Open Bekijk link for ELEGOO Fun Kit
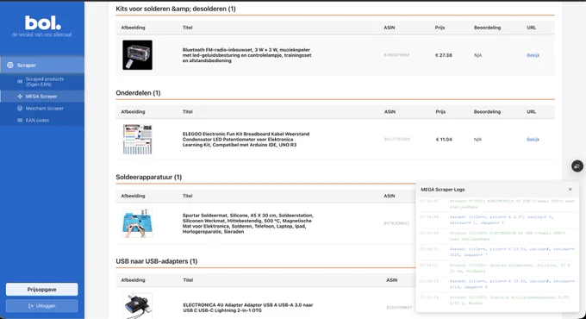Image resolution: width=586 pixels, height=319 pixels. pos(533,139)
